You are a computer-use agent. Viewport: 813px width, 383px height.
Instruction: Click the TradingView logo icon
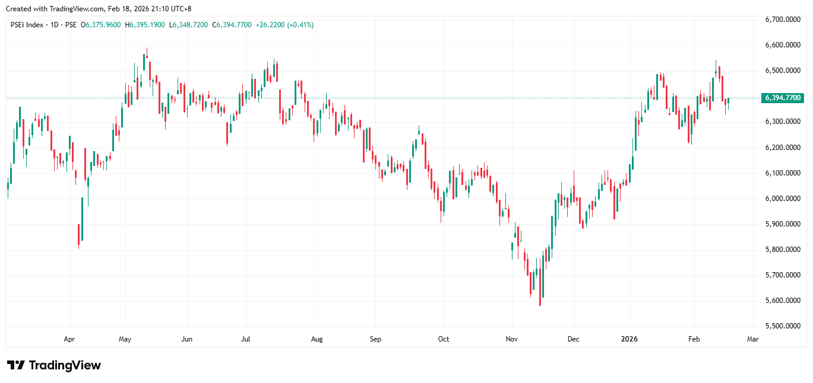click(x=15, y=365)
